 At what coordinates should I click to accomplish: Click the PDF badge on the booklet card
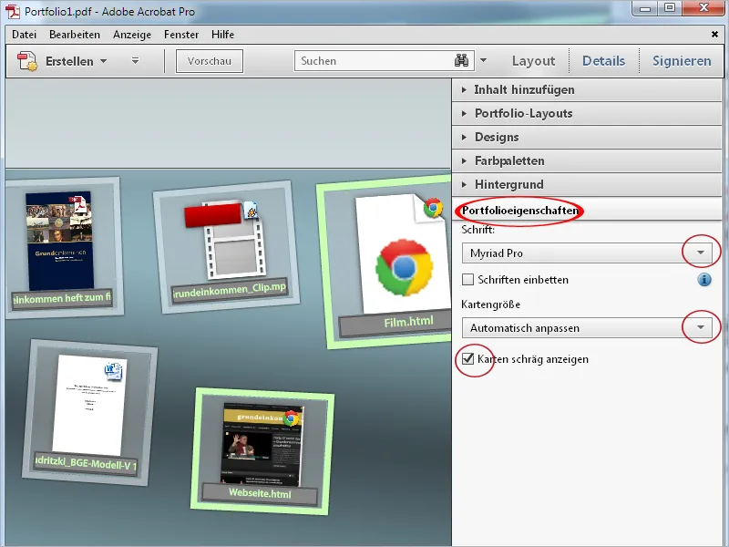pos(79,203)
